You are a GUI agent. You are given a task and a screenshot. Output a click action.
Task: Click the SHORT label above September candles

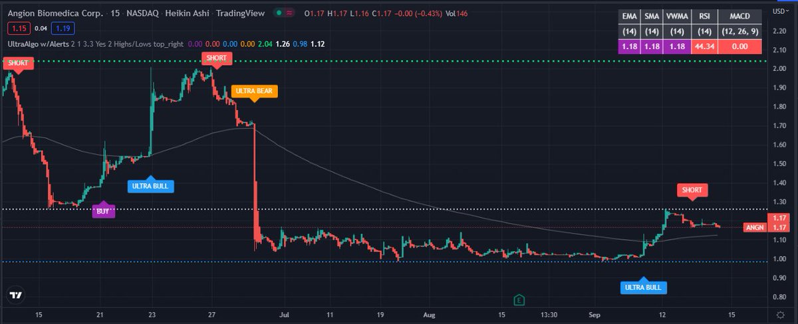point(692,190)
